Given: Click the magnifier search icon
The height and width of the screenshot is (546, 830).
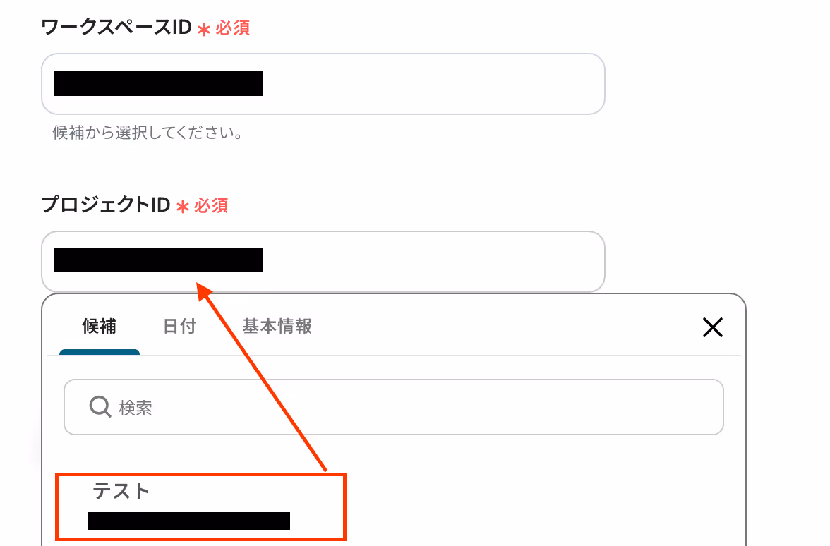Looking at the screenshot, I should (100, 407).
